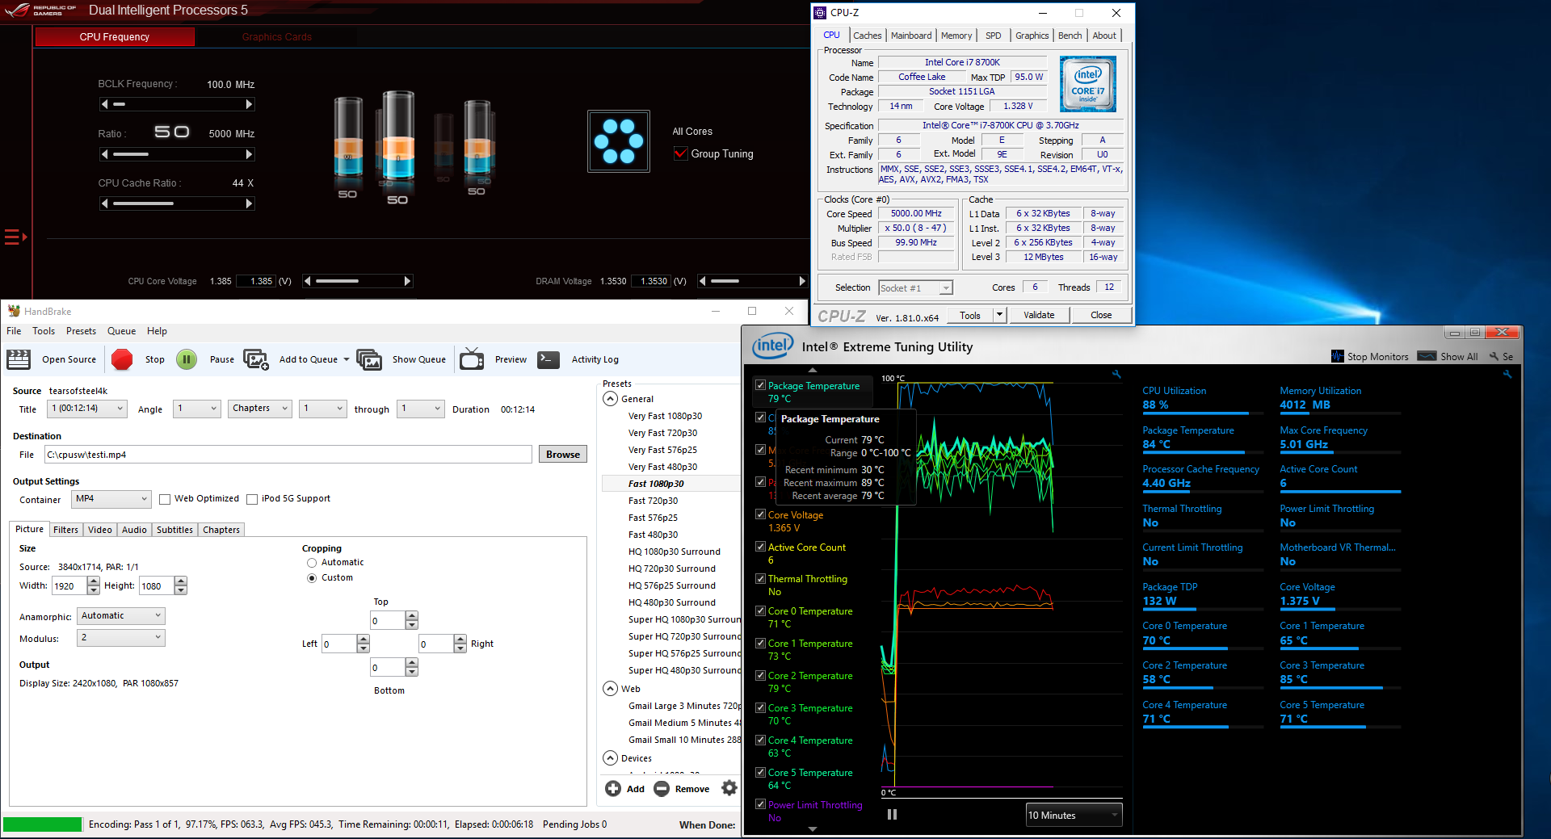Open the Angle dropdown
The image size is (1551, 839).
(197, 409)
